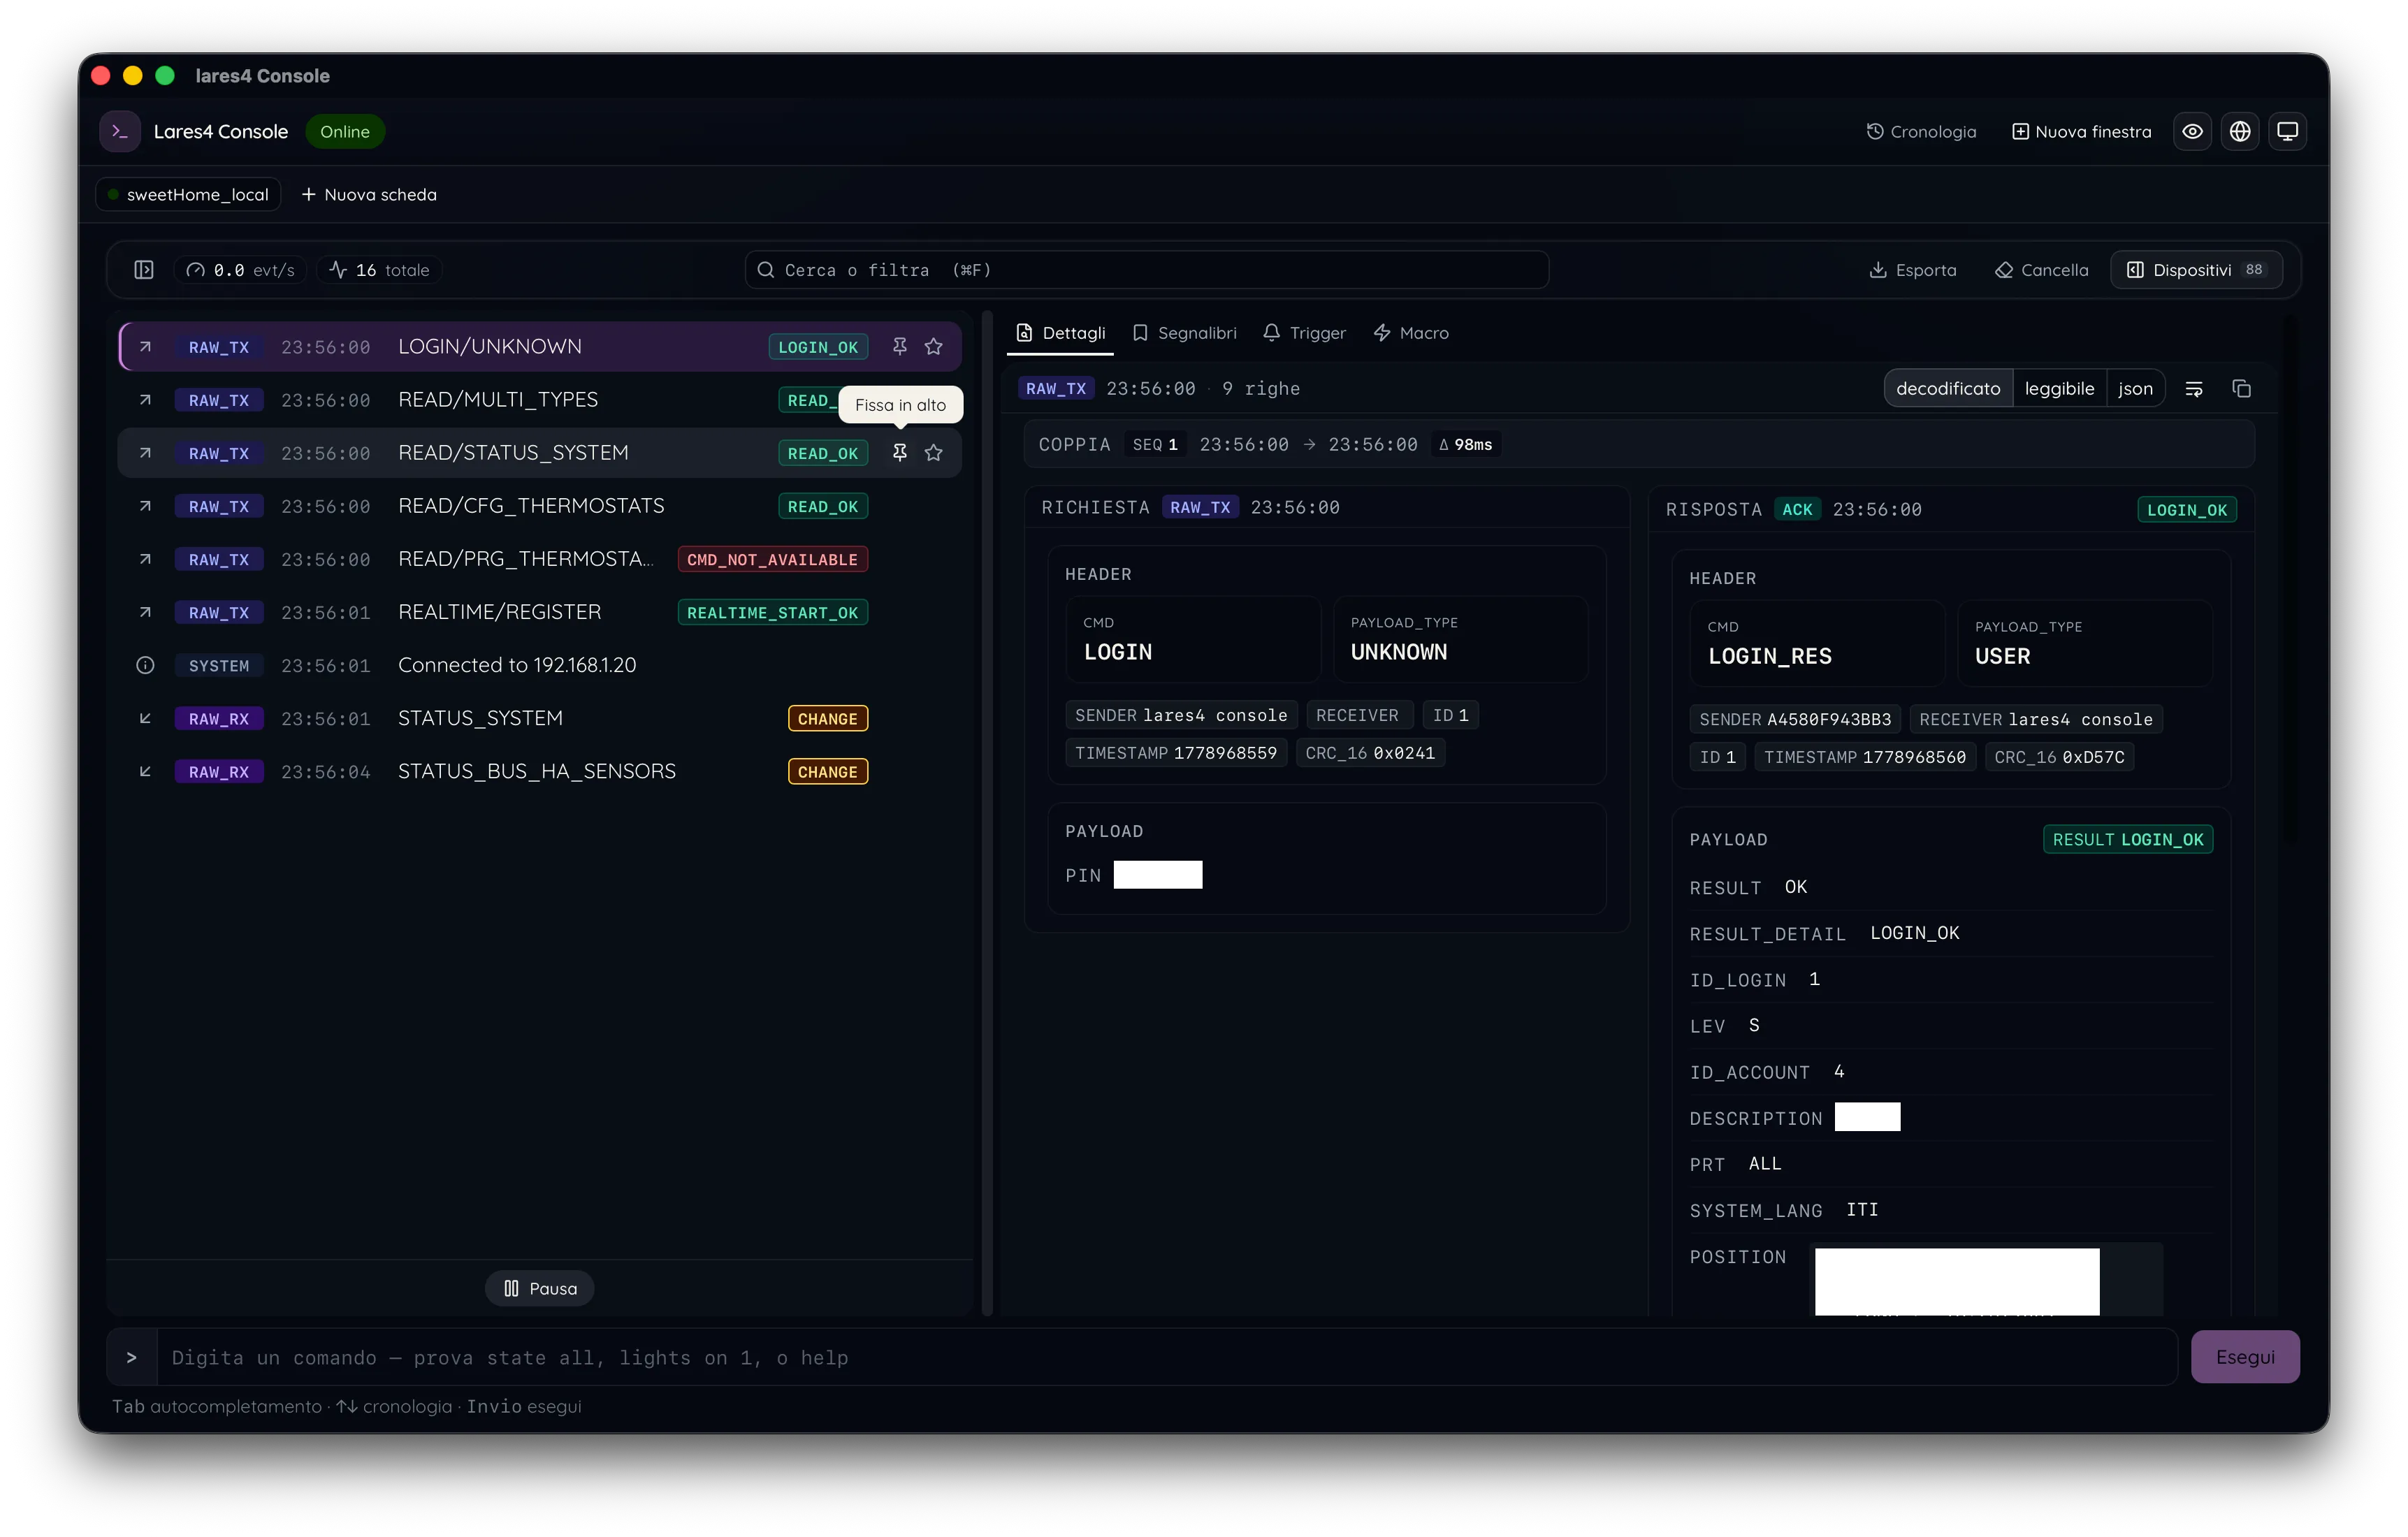Click the Esegui button
This screenshot has height=1537, width=2408.
(2245, 1357)
